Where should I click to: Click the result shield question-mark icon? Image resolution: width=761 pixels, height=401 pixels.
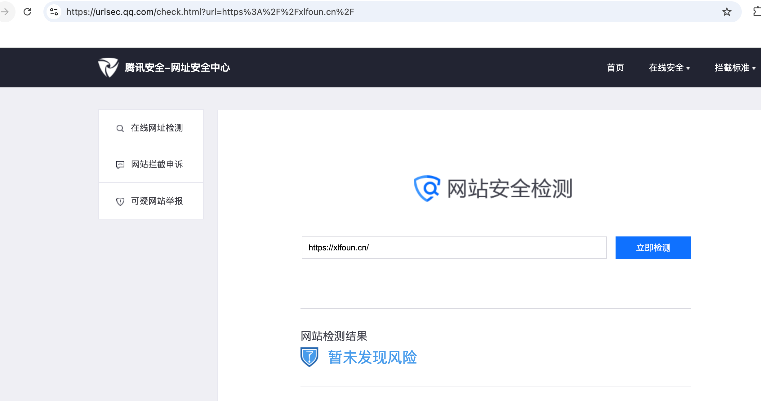(x=309, y=357)
